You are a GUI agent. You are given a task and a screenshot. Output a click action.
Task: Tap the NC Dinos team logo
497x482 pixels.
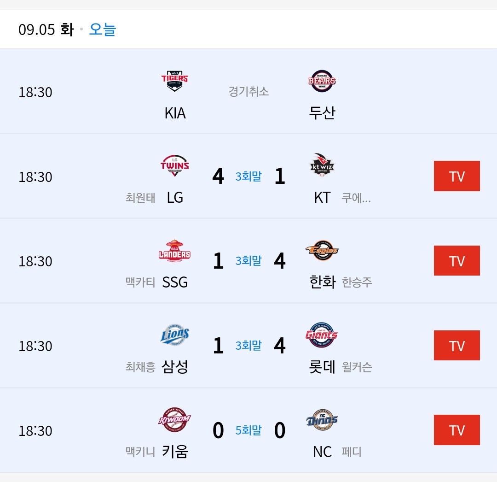point(322,420)
